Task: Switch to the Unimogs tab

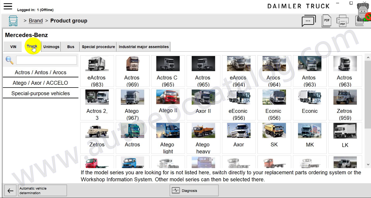Action: tap(51, 47)
